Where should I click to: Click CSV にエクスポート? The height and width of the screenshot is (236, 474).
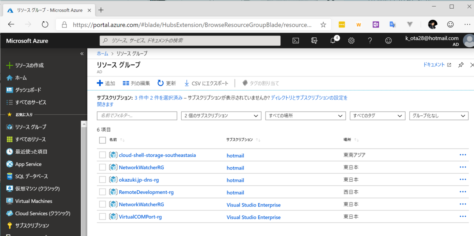206,83
